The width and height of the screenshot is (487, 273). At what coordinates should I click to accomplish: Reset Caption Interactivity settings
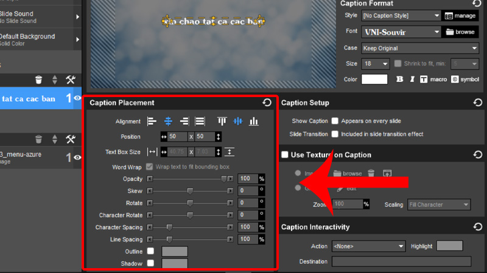pos(478,227)
